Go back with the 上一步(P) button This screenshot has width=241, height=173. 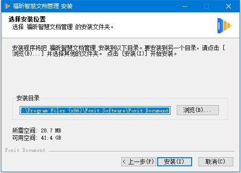(138, 162)
